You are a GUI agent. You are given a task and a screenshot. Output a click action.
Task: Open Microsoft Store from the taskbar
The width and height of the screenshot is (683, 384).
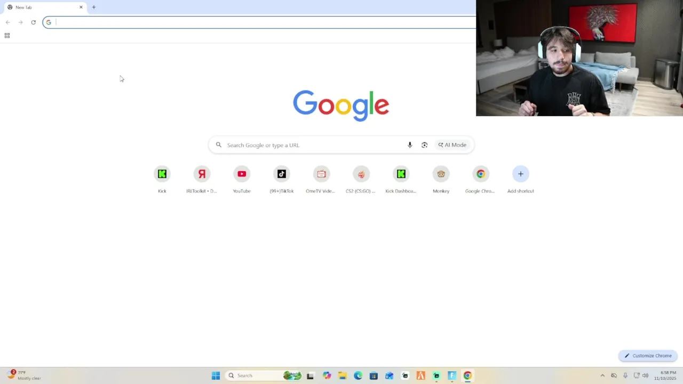pyautogui.click(x=374, y=375)
